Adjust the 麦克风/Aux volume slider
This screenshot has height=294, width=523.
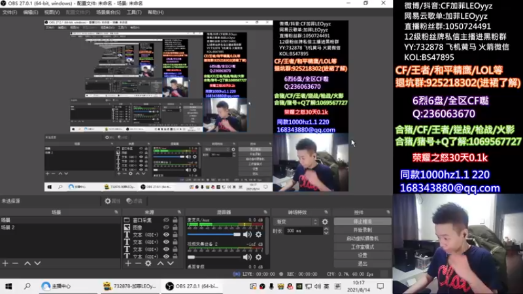[214, 235]
